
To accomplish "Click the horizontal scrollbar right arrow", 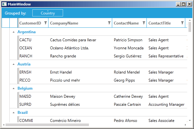I will pos(185,124).
